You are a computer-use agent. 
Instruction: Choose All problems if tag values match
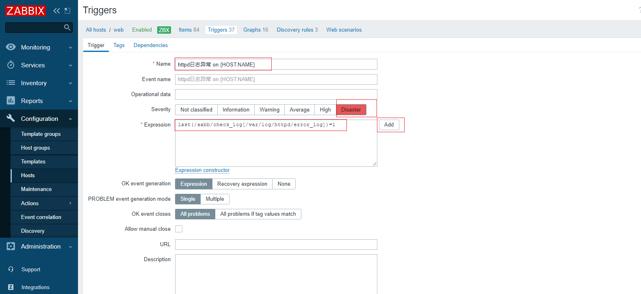pos(258,214)
